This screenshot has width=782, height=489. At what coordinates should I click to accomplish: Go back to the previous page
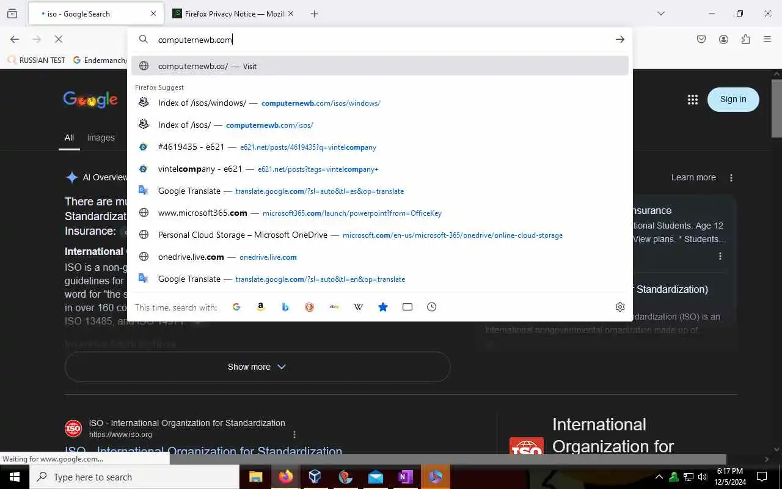[x=15, y=39]
